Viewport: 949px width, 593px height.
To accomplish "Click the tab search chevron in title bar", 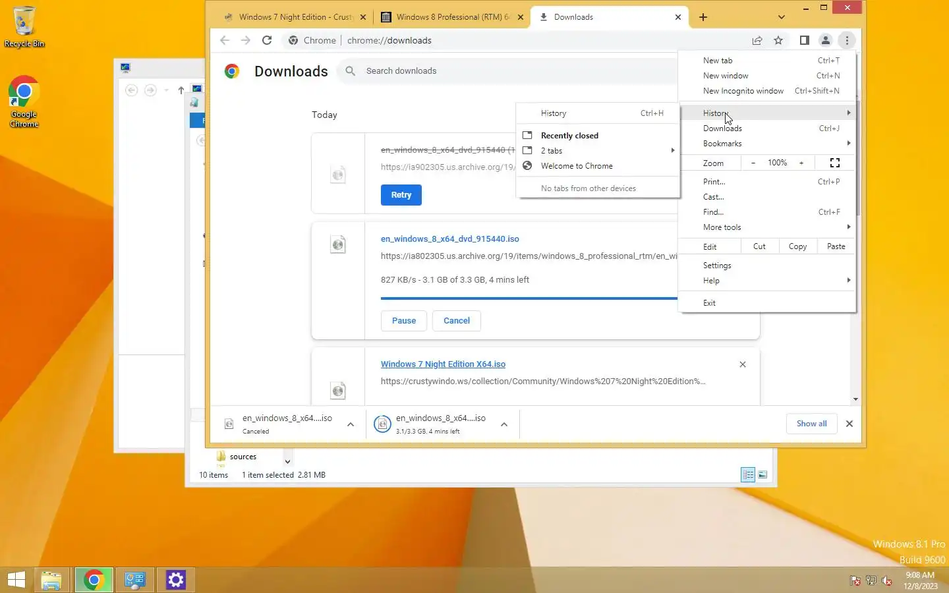I will coord(782,17).
